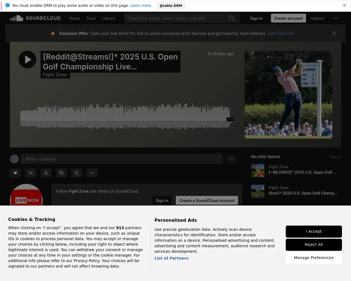Click the commenter avatar circle
The image size is (351, 281).
coord(14,159)
